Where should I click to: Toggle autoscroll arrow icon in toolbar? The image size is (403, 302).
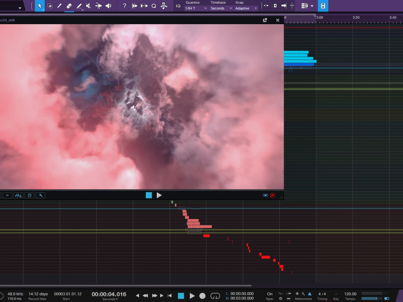click(283, 6)
